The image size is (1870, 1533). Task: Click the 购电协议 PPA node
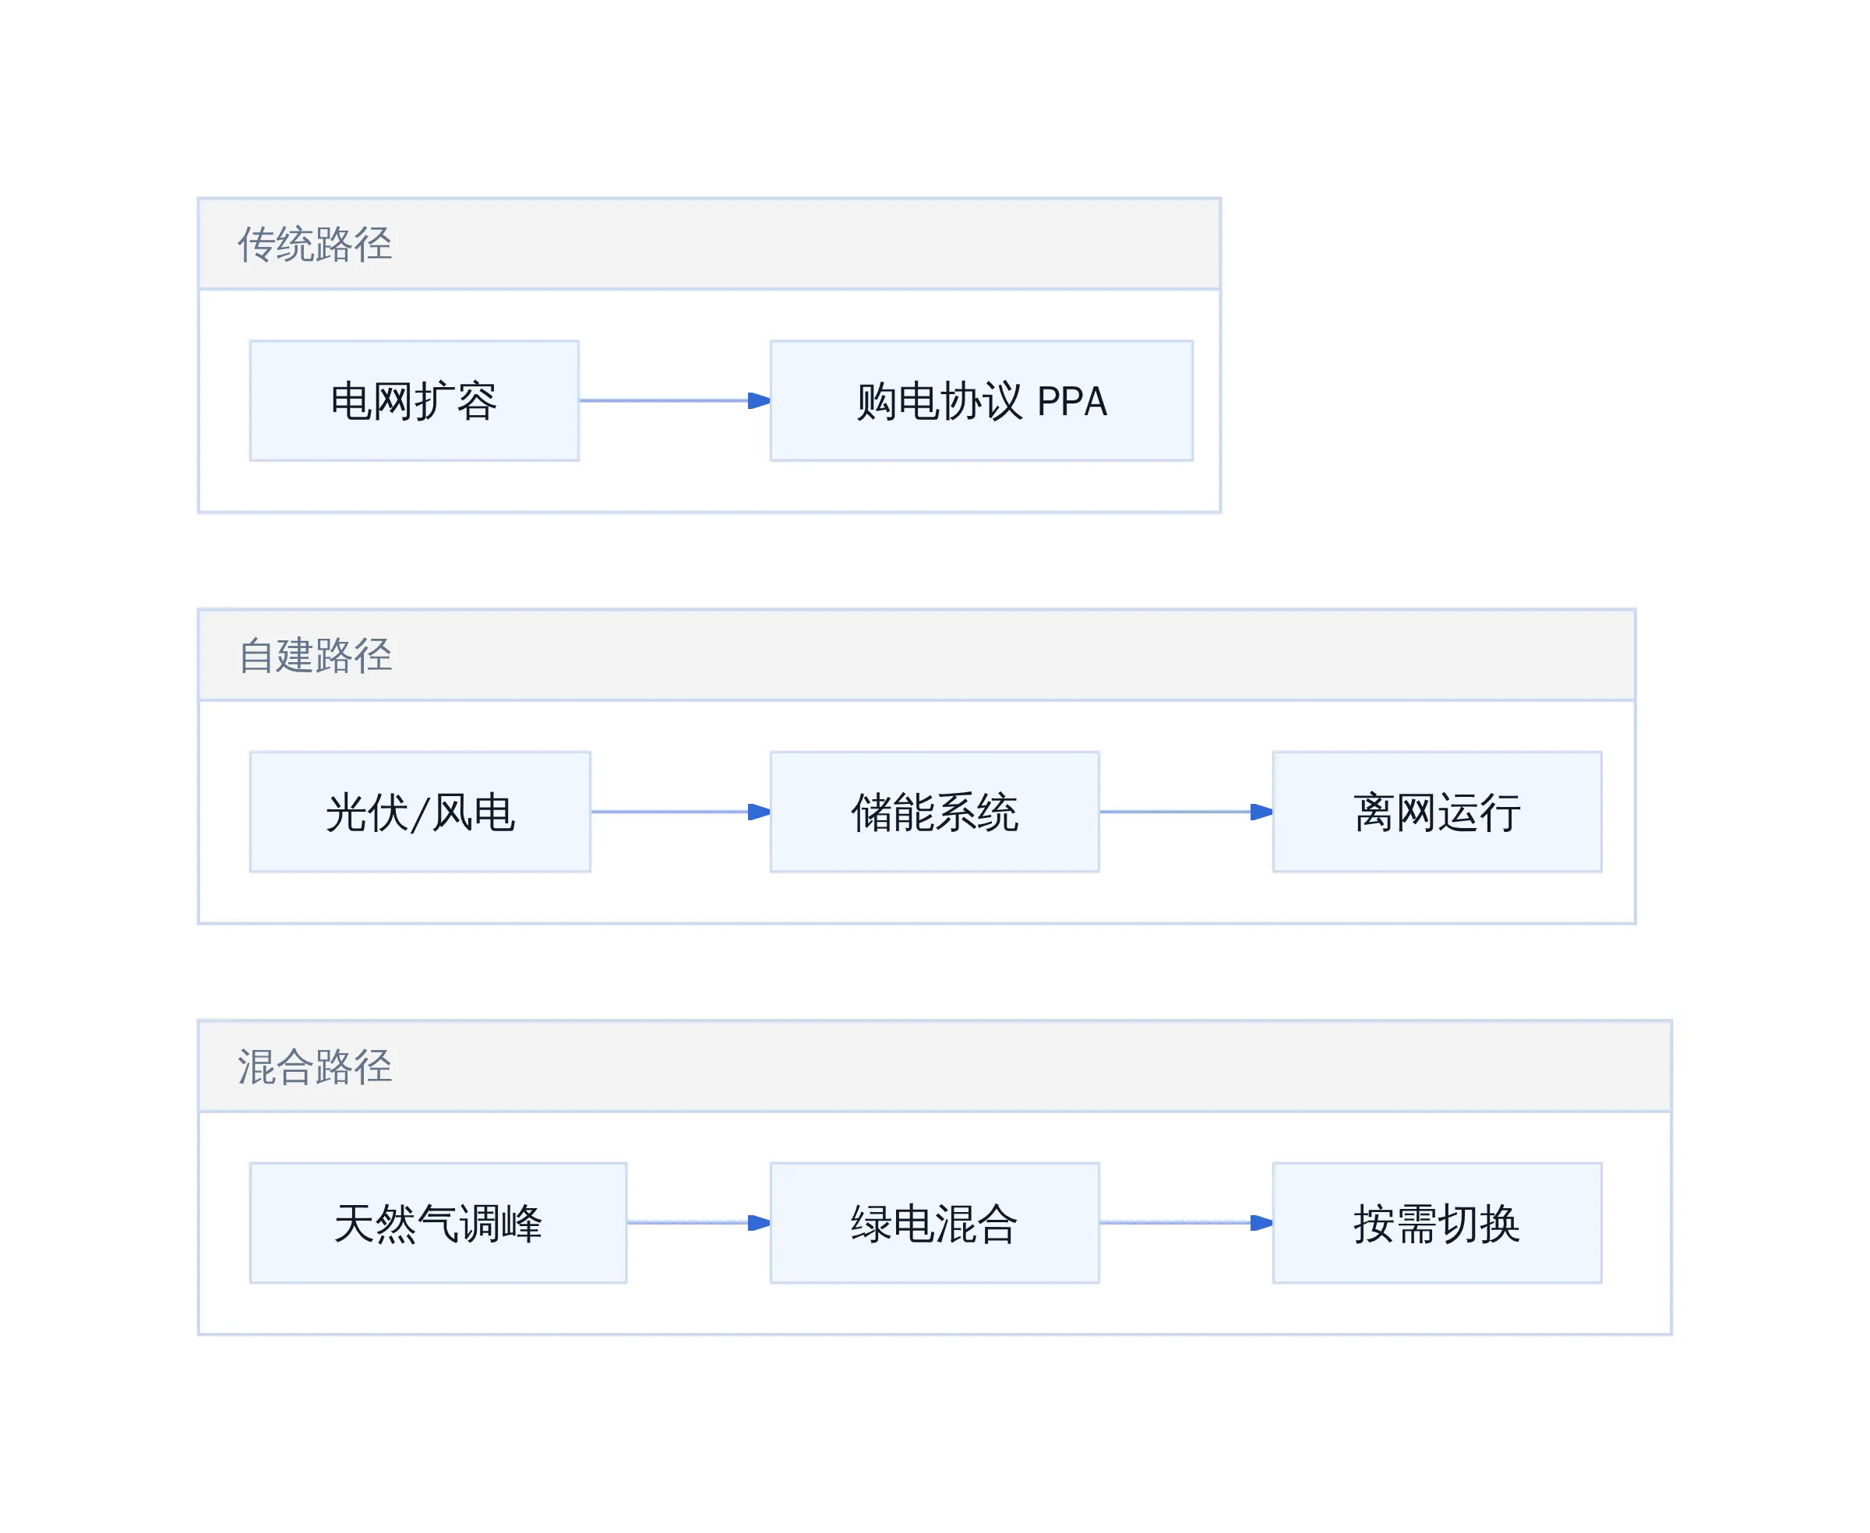click(982, 401)
